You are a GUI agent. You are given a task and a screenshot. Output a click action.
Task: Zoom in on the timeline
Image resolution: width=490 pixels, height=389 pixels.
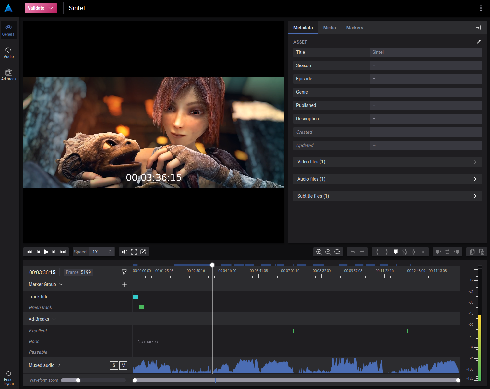[x=319, y=252]
